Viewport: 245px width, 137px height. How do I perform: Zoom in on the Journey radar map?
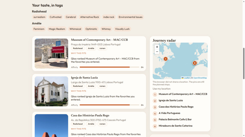157,47
